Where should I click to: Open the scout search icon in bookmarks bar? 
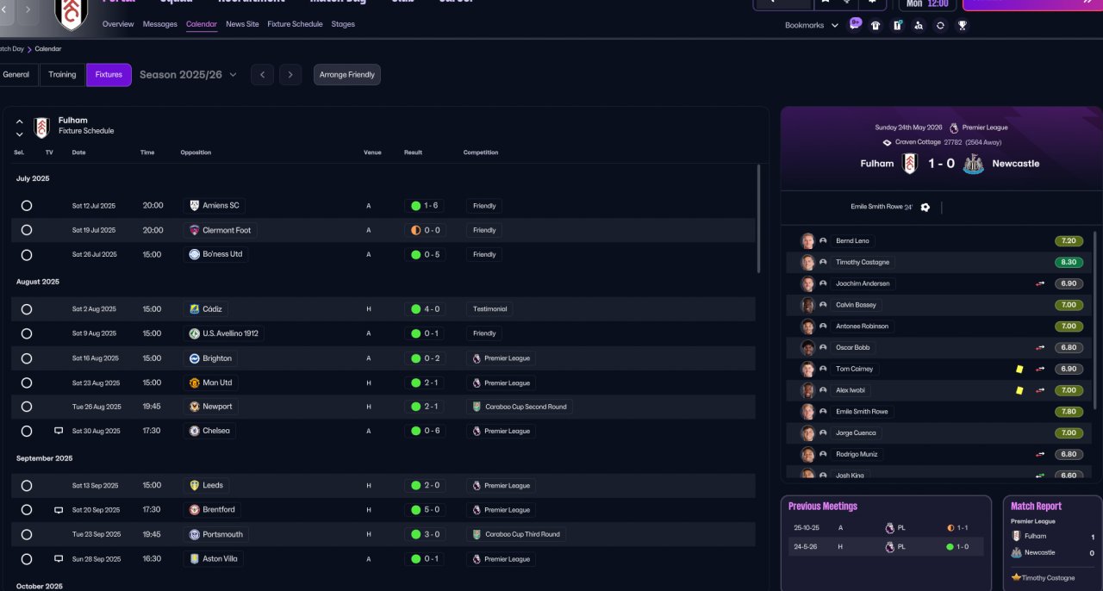point(919,25)
